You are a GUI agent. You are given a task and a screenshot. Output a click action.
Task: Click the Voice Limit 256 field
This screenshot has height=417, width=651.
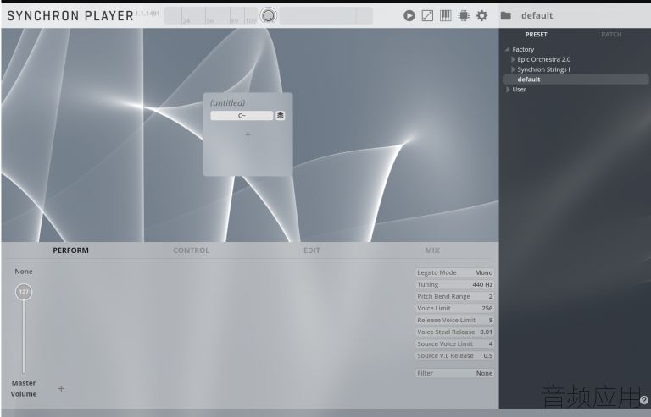pos(454,308)
